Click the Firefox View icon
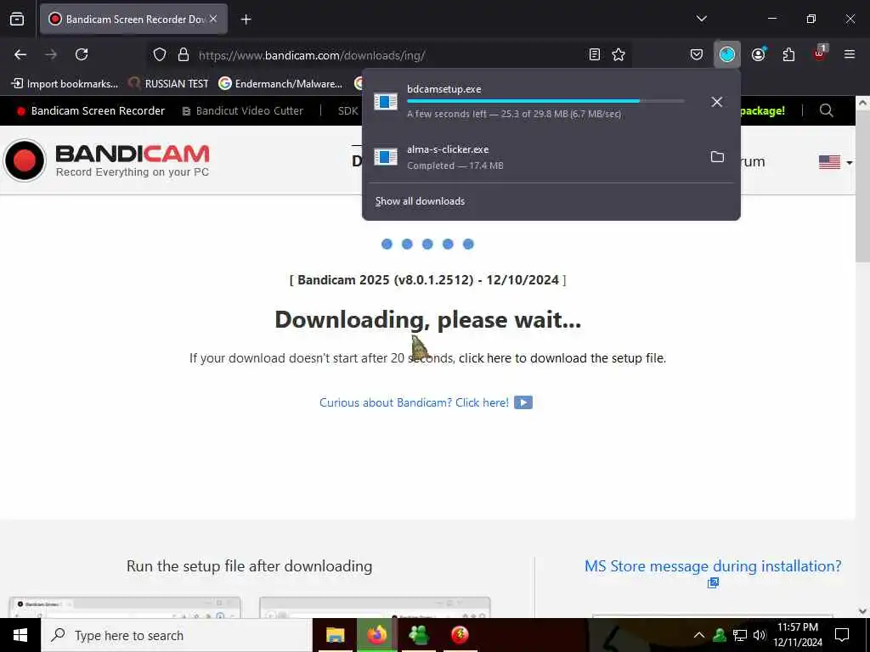The width and height of the screenshot is (870, 652). tap(17, 20)
